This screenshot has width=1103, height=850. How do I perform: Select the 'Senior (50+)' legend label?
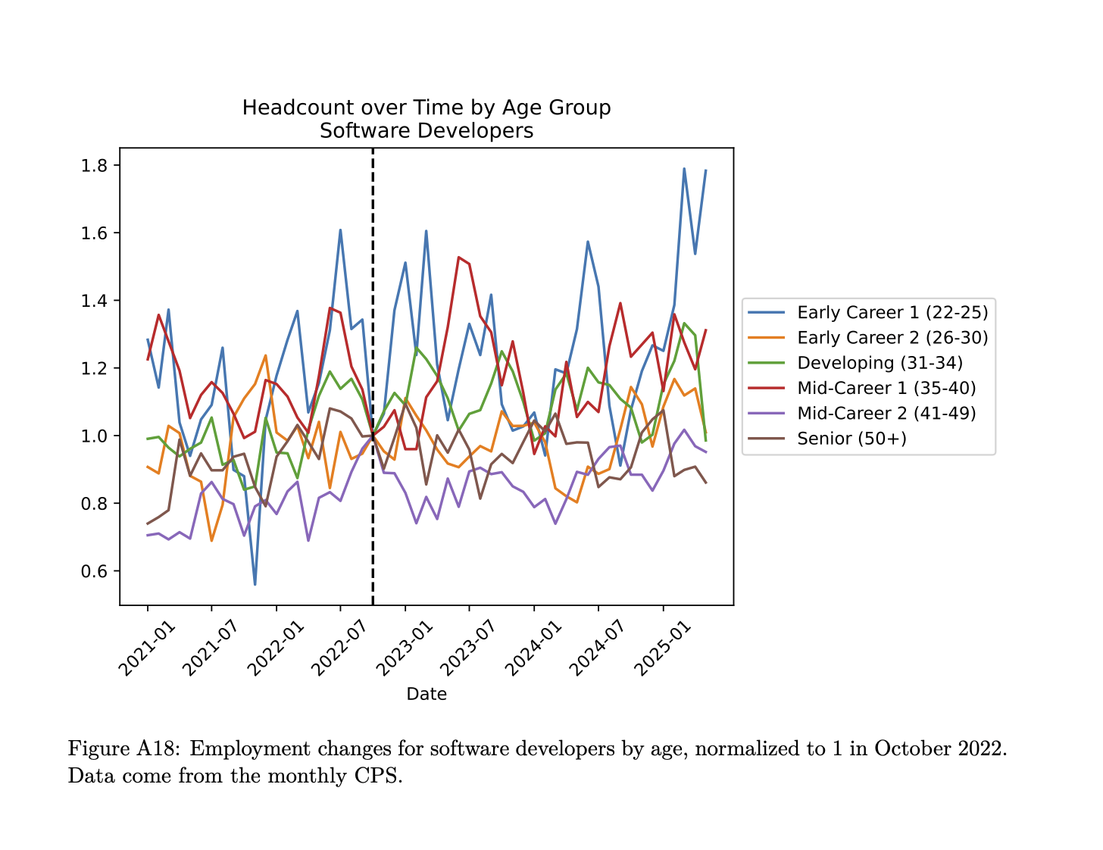[851, 439]
